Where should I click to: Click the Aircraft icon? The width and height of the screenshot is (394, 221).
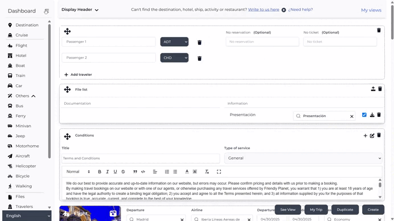tap(10, 156)
